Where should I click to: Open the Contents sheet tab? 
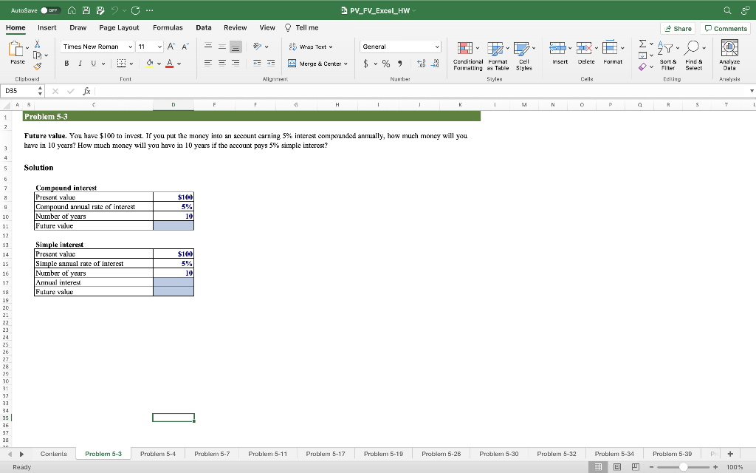pyautogui.click(x=53, y=454)
